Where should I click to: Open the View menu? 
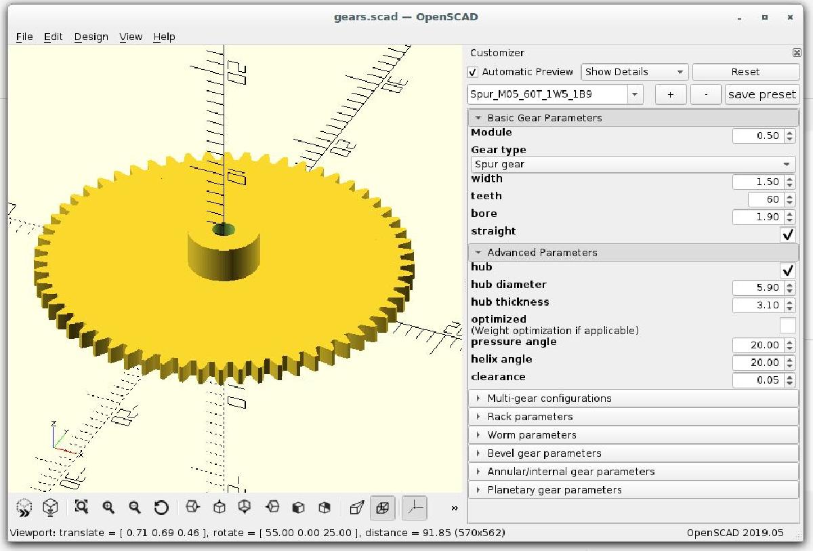click(x=130, y=37)
